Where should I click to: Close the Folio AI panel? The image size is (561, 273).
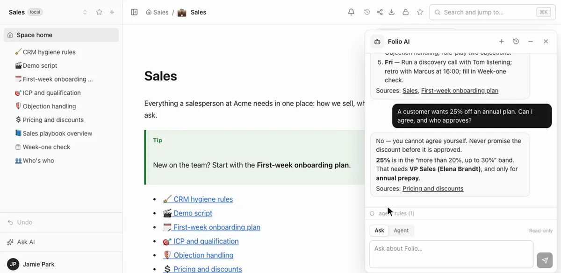tap(546, 42)
